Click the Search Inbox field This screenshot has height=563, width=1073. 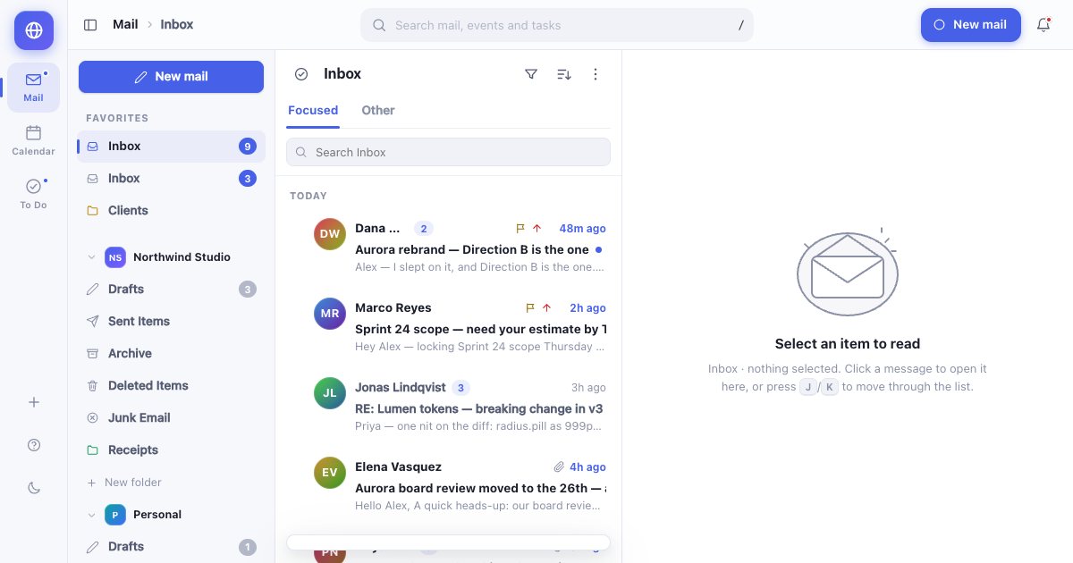[x=448, y=152]
